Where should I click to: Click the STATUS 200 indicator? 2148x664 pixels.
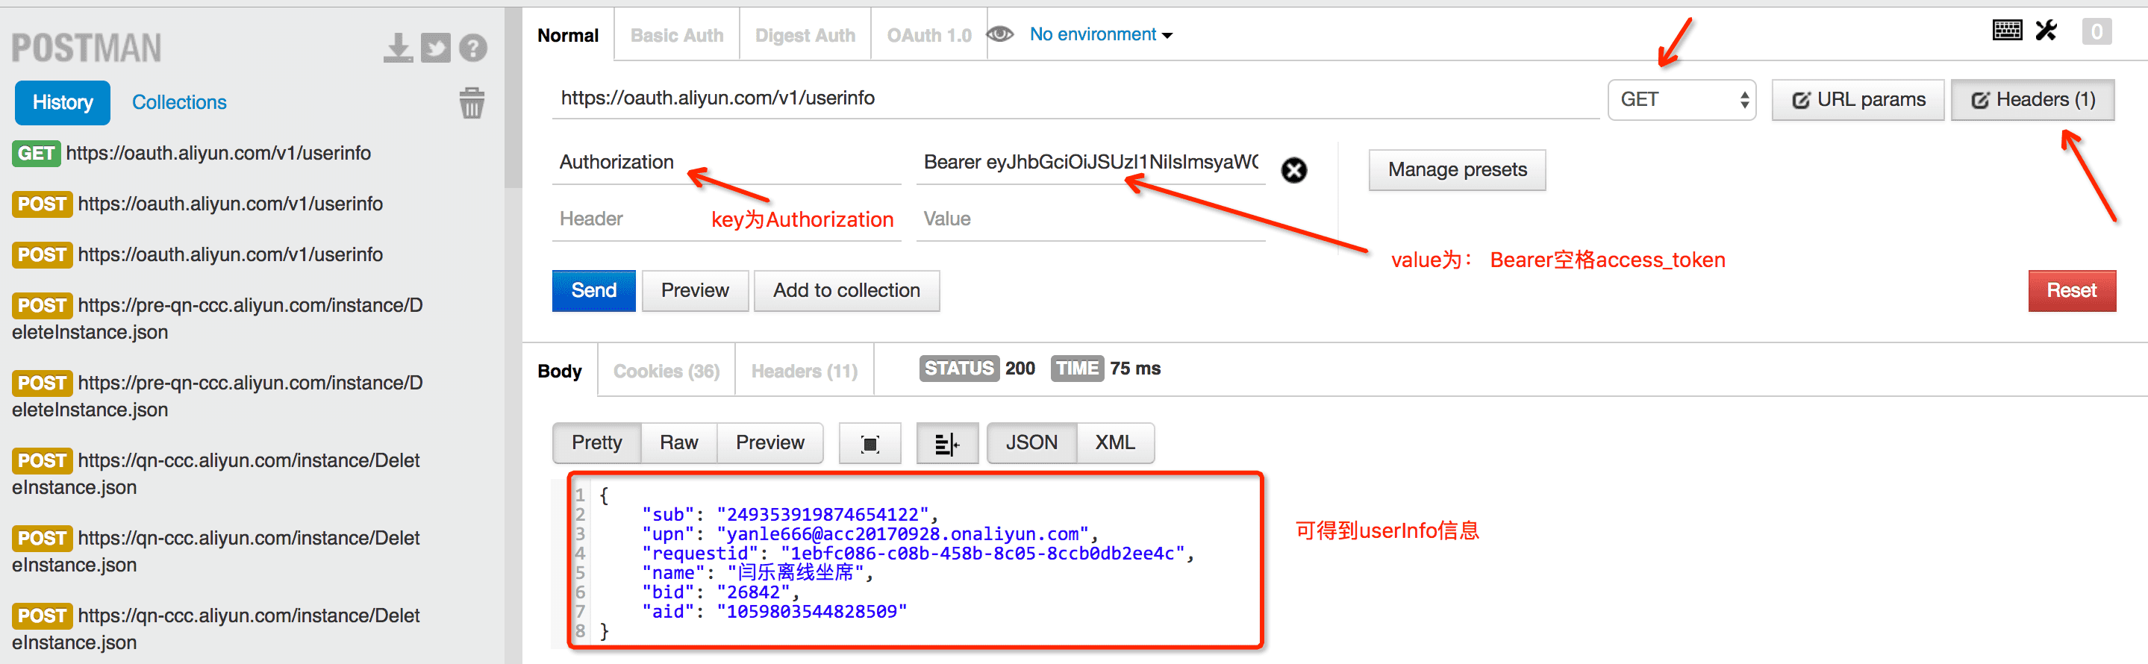[x=977, y=369]
